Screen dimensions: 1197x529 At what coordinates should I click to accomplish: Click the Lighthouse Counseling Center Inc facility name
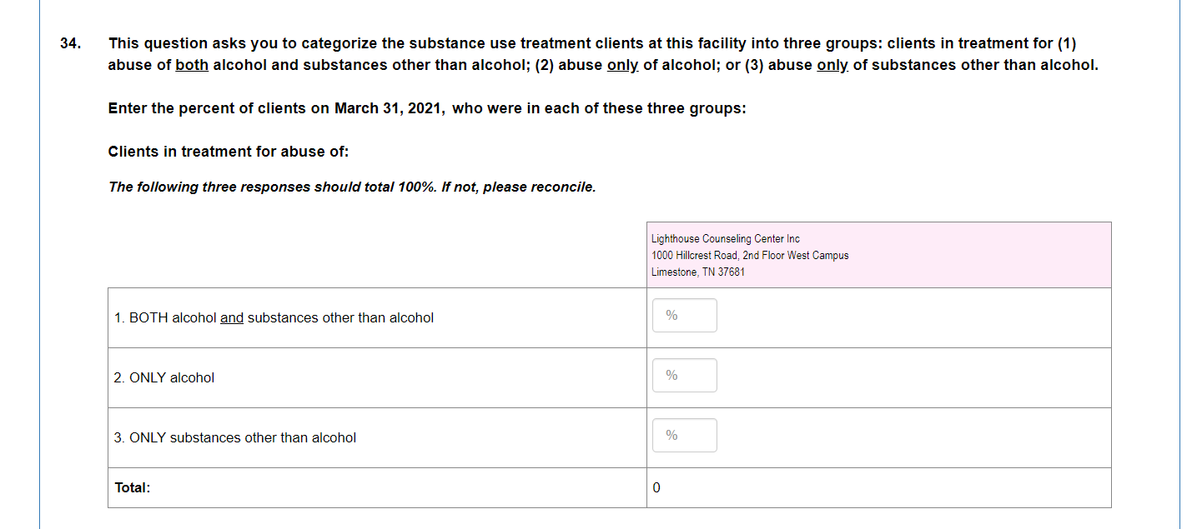pyautogui.click(x=725, y=239)
